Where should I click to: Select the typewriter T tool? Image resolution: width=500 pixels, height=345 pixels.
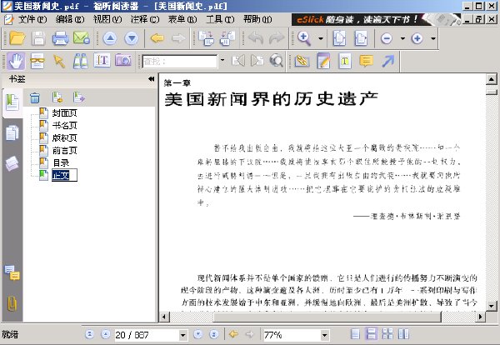(345, 61)
